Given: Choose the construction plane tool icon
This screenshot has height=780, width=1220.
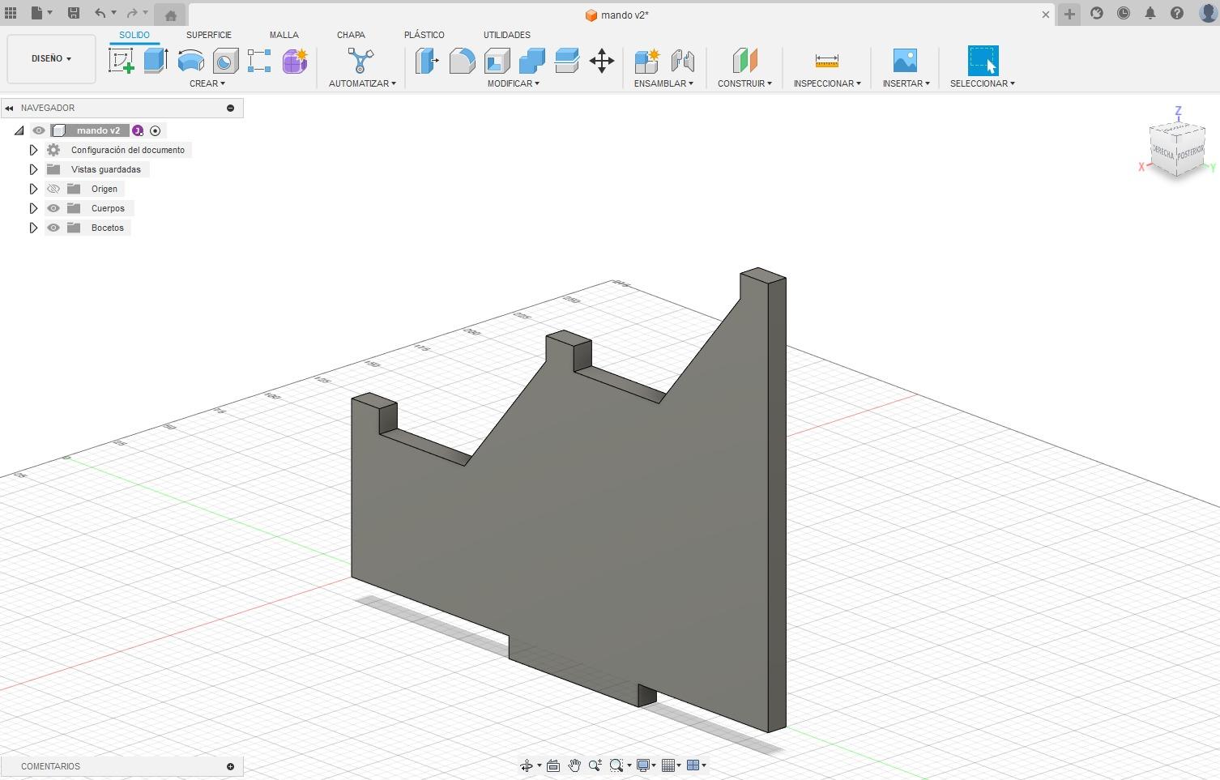Looking at the screenshot, I should [744, 61].
